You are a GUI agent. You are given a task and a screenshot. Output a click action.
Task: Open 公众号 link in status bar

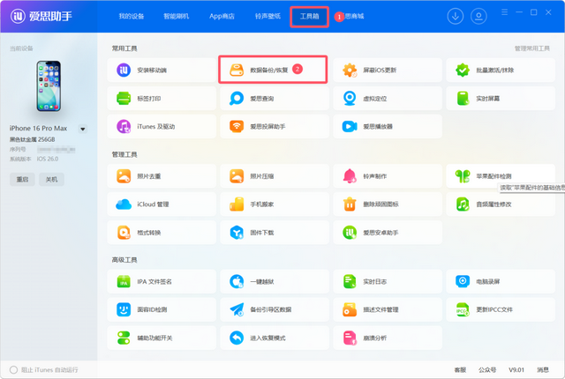coord(487,369)
